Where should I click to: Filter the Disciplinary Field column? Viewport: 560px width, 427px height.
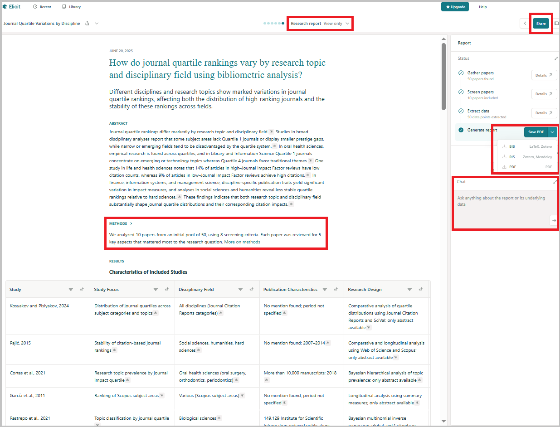tap(240, 289)
